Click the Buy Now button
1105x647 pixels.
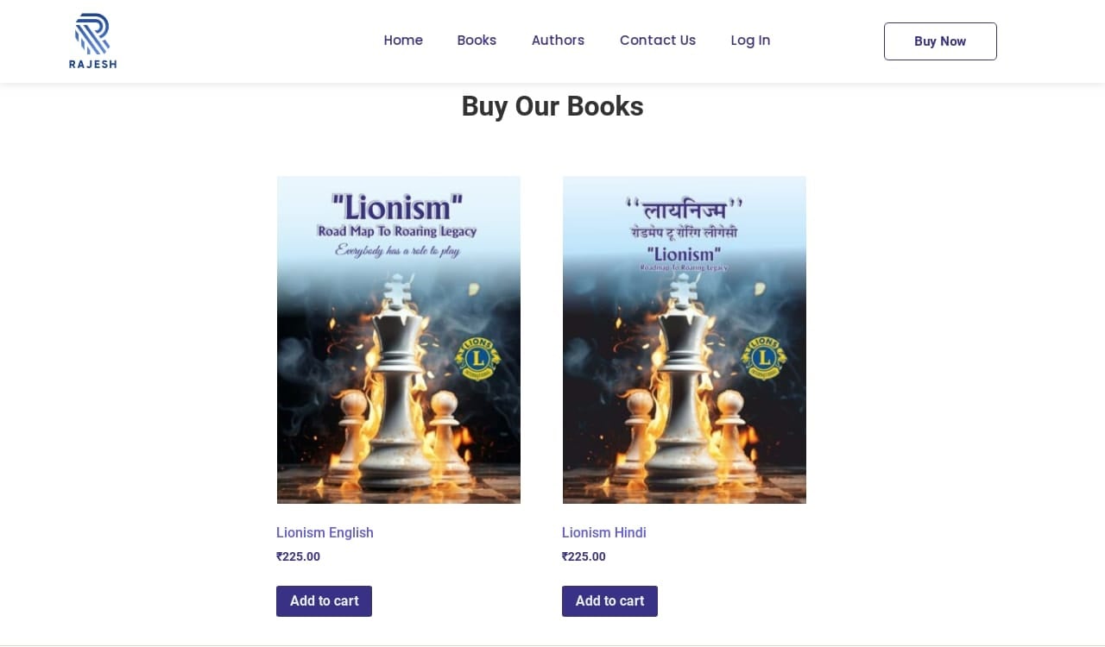tap(940, 41)
